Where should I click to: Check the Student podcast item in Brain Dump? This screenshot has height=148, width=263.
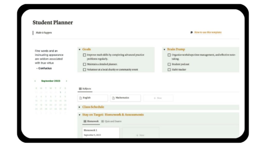(x=169, y=64)
